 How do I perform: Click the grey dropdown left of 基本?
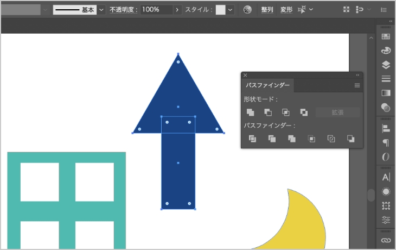(45, 10)
